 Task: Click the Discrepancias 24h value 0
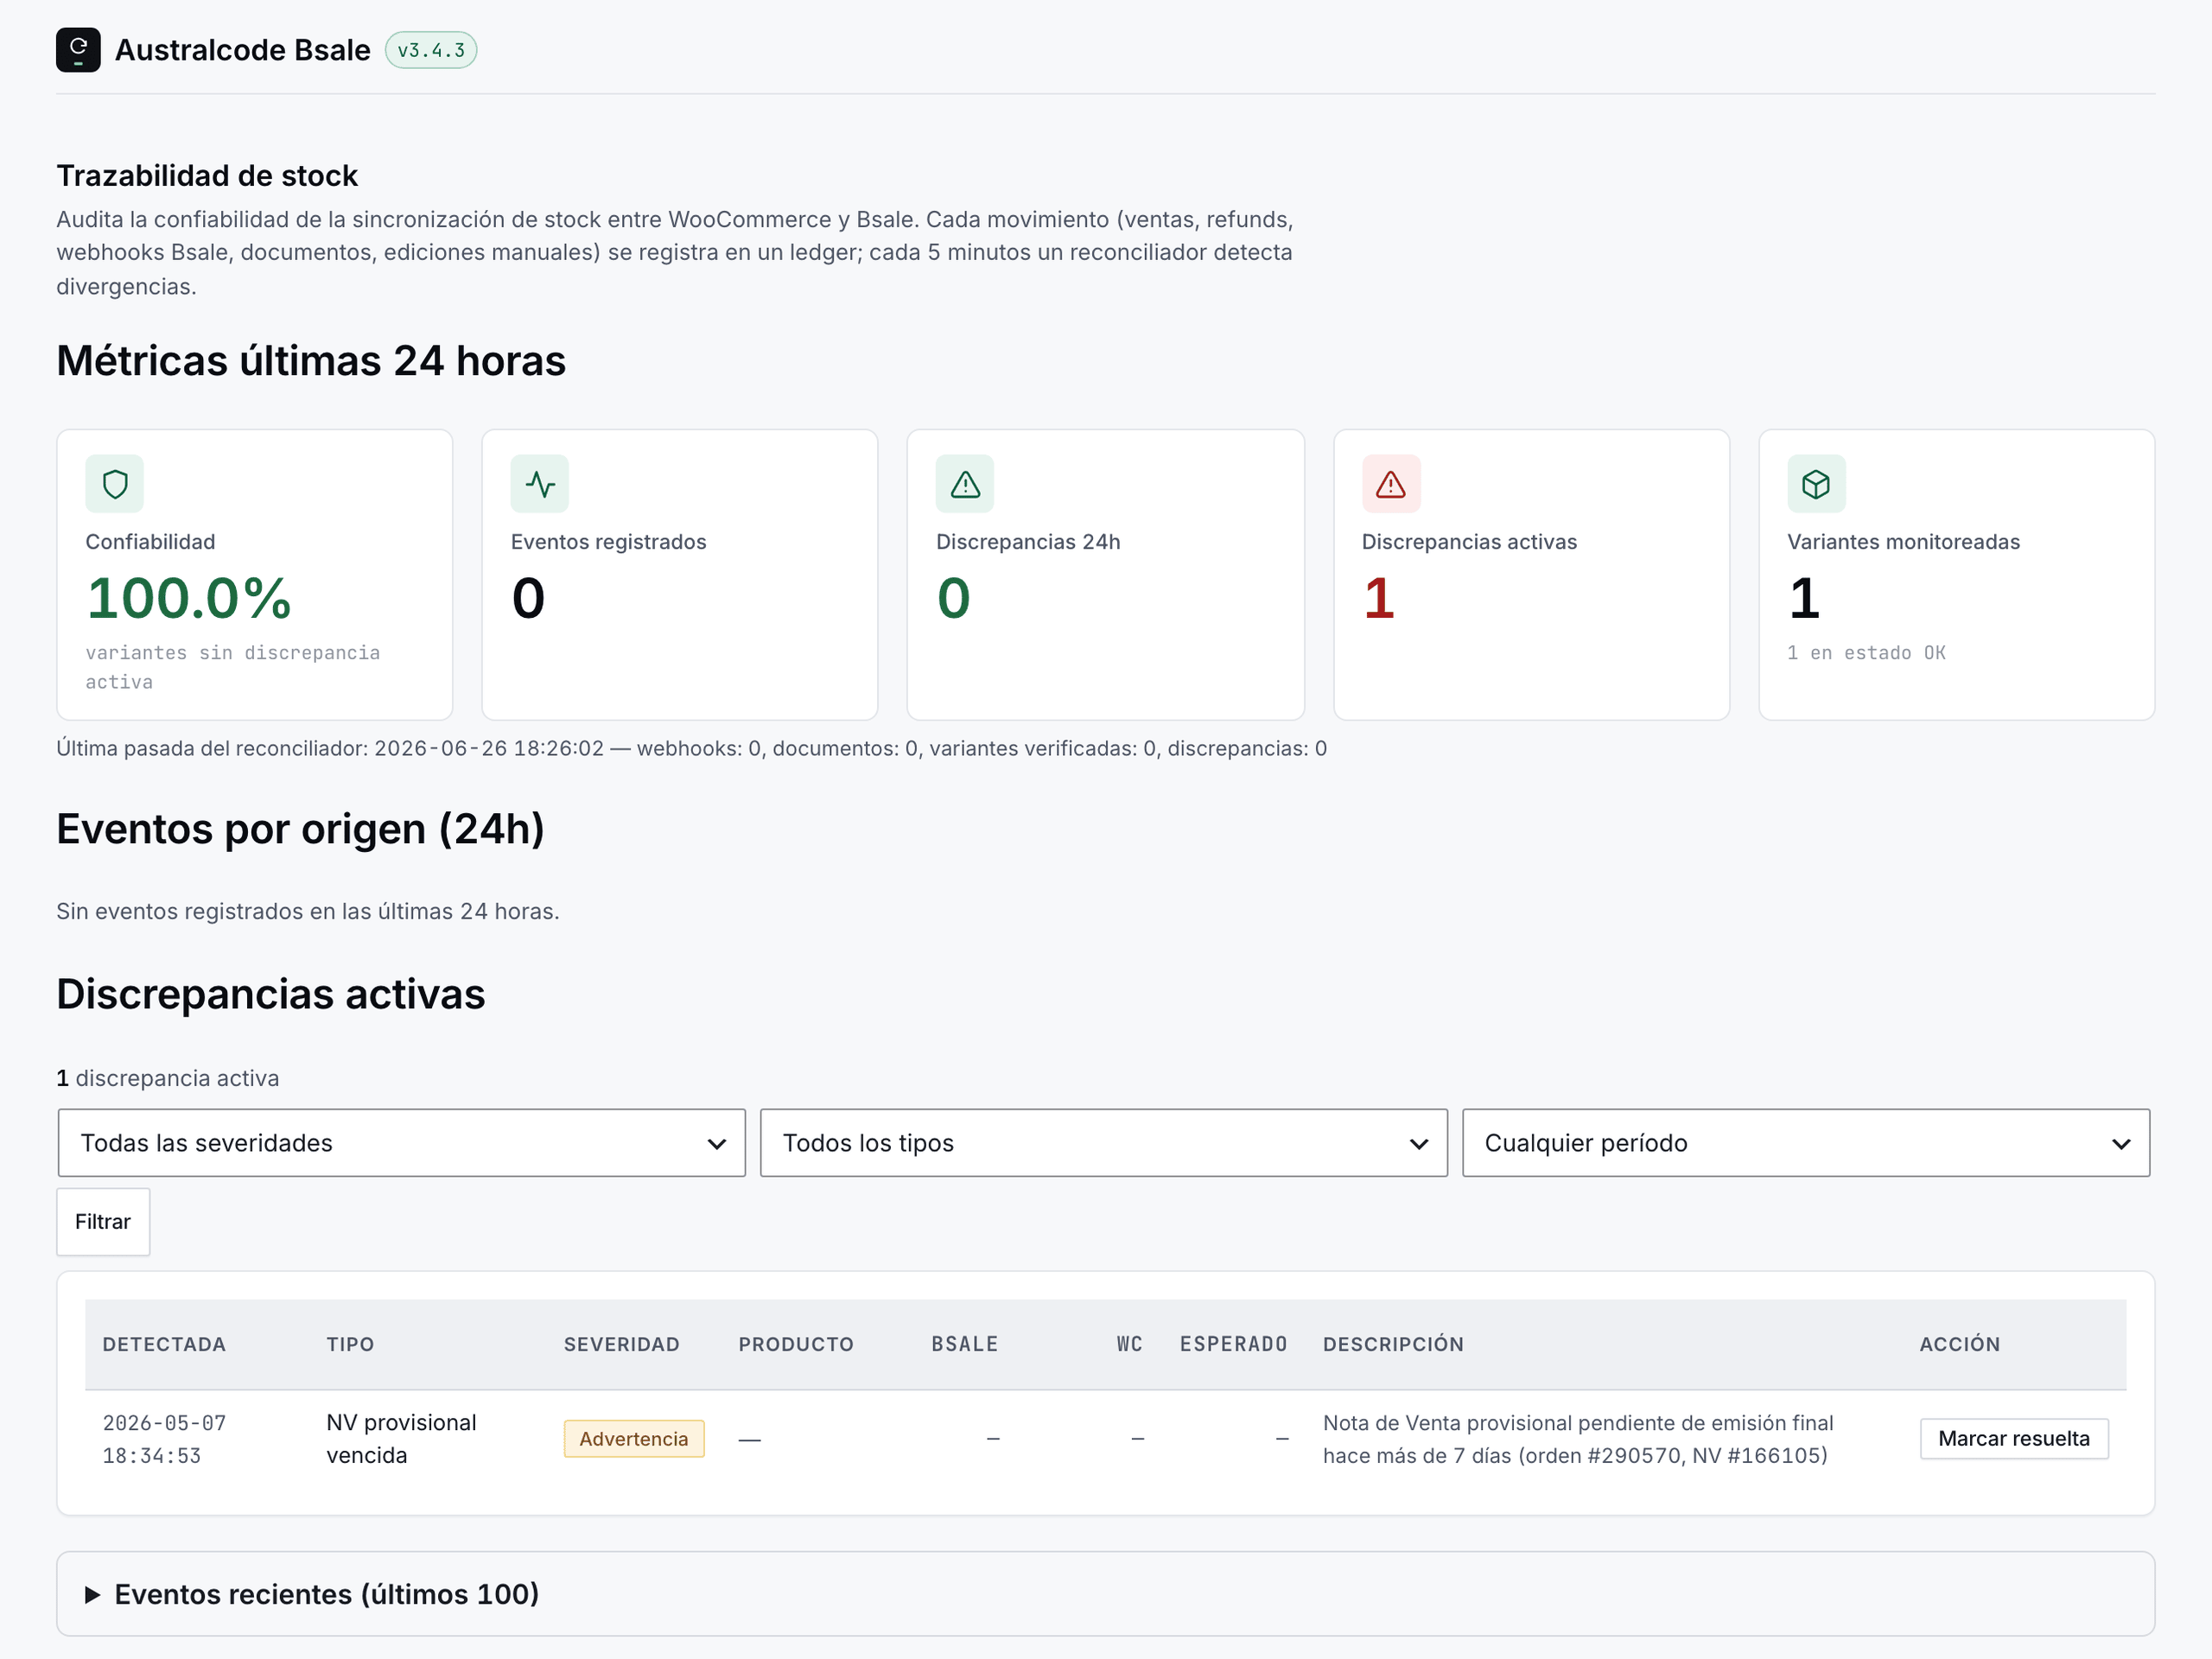[953, 598]
